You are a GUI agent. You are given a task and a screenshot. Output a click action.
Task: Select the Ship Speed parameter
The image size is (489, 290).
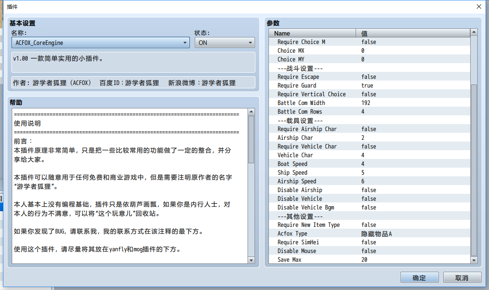coord(370,172)
